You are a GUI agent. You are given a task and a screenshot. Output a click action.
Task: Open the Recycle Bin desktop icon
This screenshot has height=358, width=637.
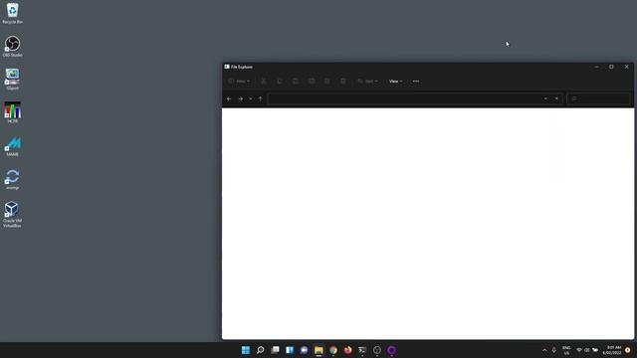point(12,13)
